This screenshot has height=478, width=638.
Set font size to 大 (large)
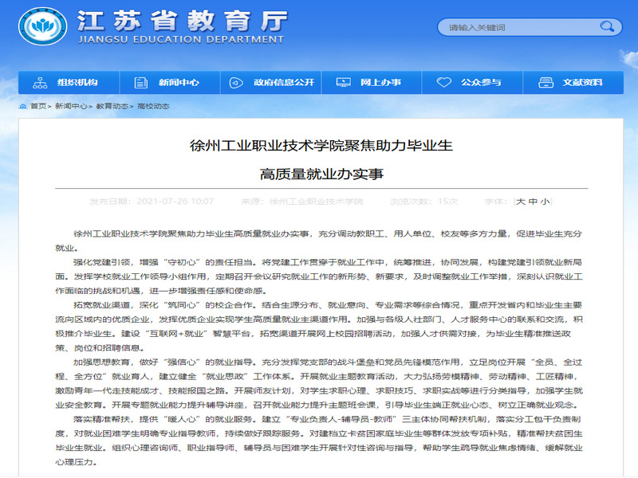(x=522, y=202)
